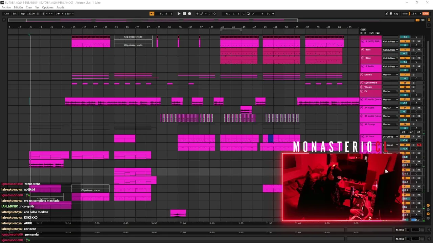Click the 37 Diva volume value -3.4
433x243 pixels.
[x=405, y=140]
